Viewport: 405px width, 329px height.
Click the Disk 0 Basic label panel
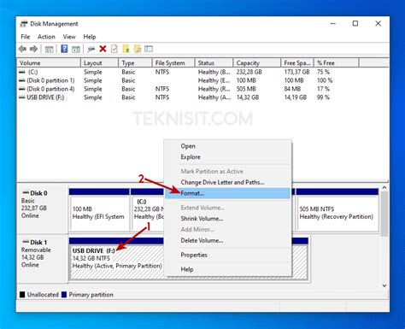pyautogui.click(x=43, y=209)
